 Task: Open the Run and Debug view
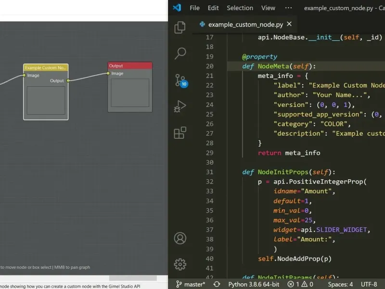[180, 106]
